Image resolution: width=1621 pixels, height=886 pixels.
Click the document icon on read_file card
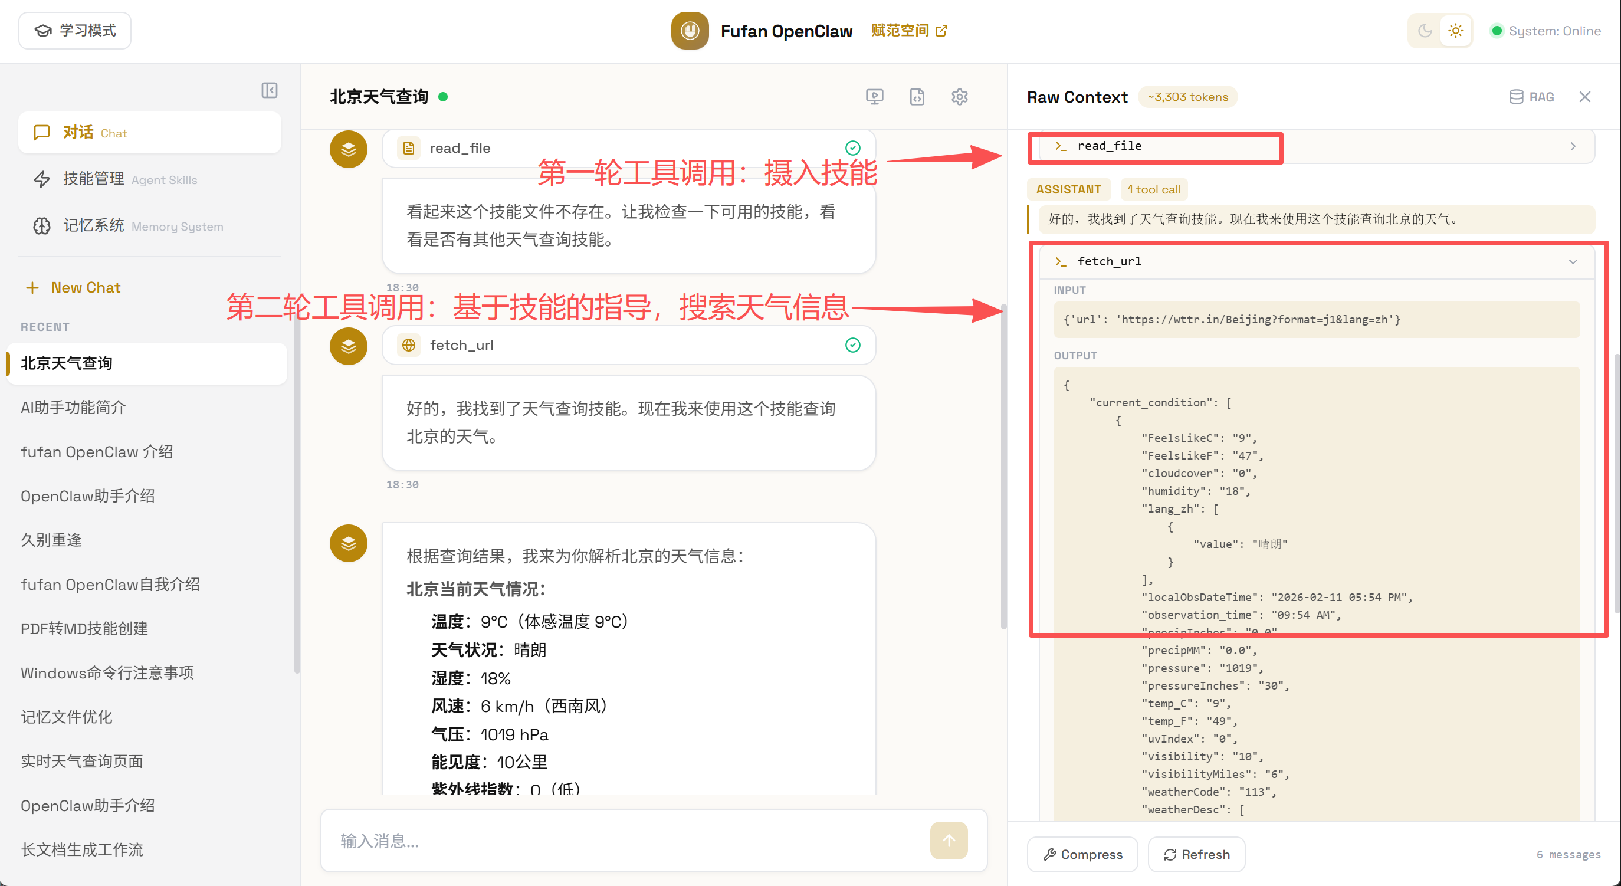point(408,149)
